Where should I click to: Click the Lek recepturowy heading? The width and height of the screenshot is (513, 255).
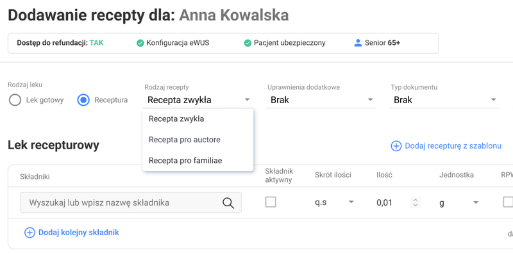(53, 145)
